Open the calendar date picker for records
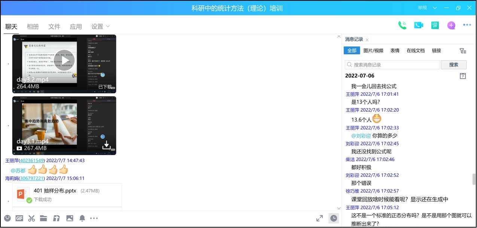This screenshot has width=477, height=228. [x=463, y=76]
